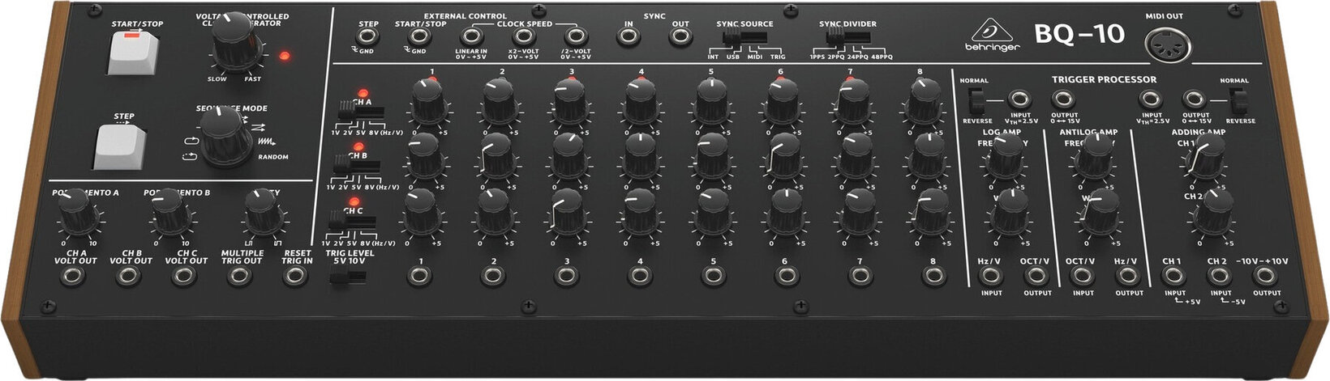Click the step 3 trigger jack

coord(566,277)
